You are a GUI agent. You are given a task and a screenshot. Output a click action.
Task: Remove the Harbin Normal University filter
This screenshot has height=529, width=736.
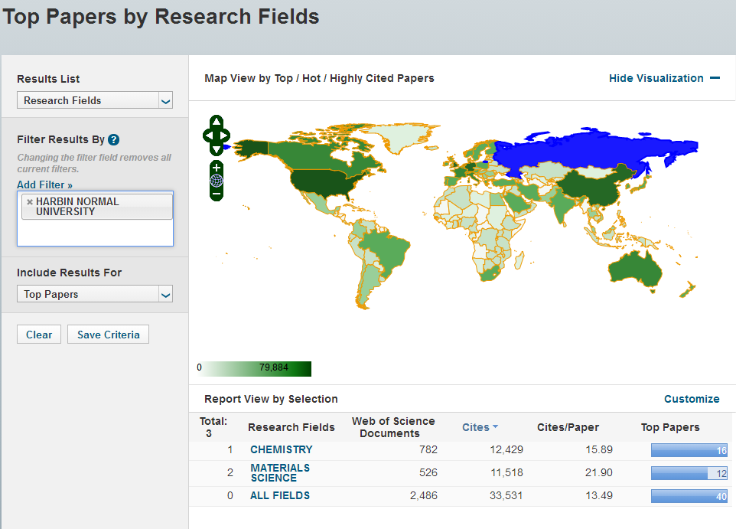(x=30, y=202)
